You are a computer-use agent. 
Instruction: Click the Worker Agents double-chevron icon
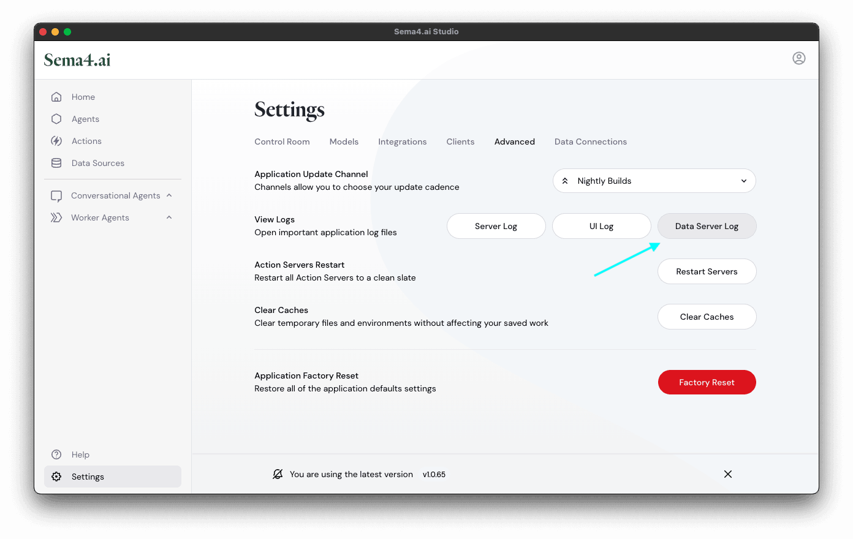tap(56, 217)
